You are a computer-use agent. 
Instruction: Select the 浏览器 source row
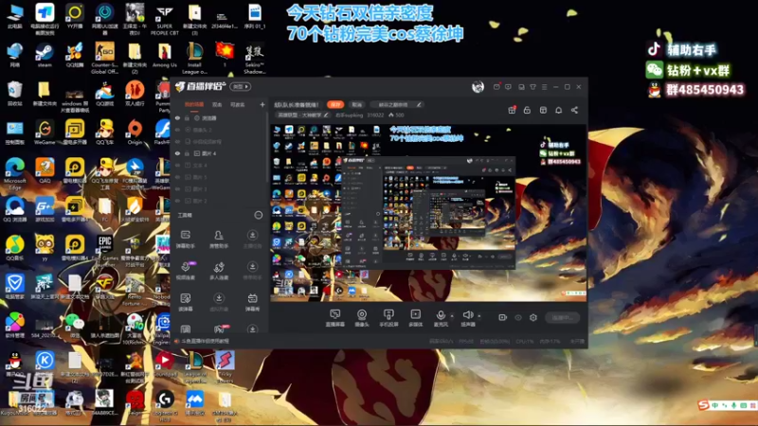(x=220, y=117)
